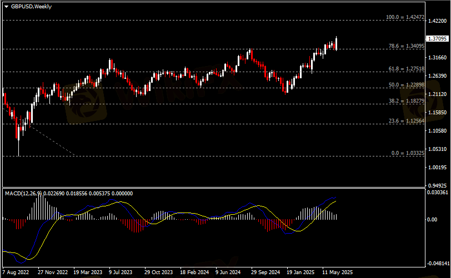Click the 9 Jun 2024 date label
This screenshot has width=451, height=278.
point(228,272)
